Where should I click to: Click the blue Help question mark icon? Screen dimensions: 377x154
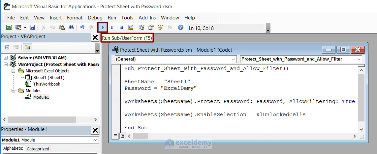pyautogui.click(x=180, y=28)
